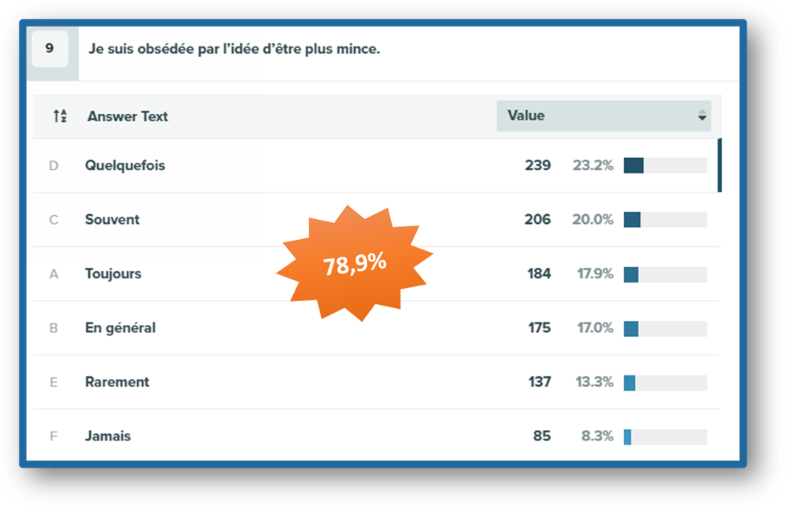
Task: Click the 23.2% progress bar for Quelquefois
Action: (x=666, y=165)
